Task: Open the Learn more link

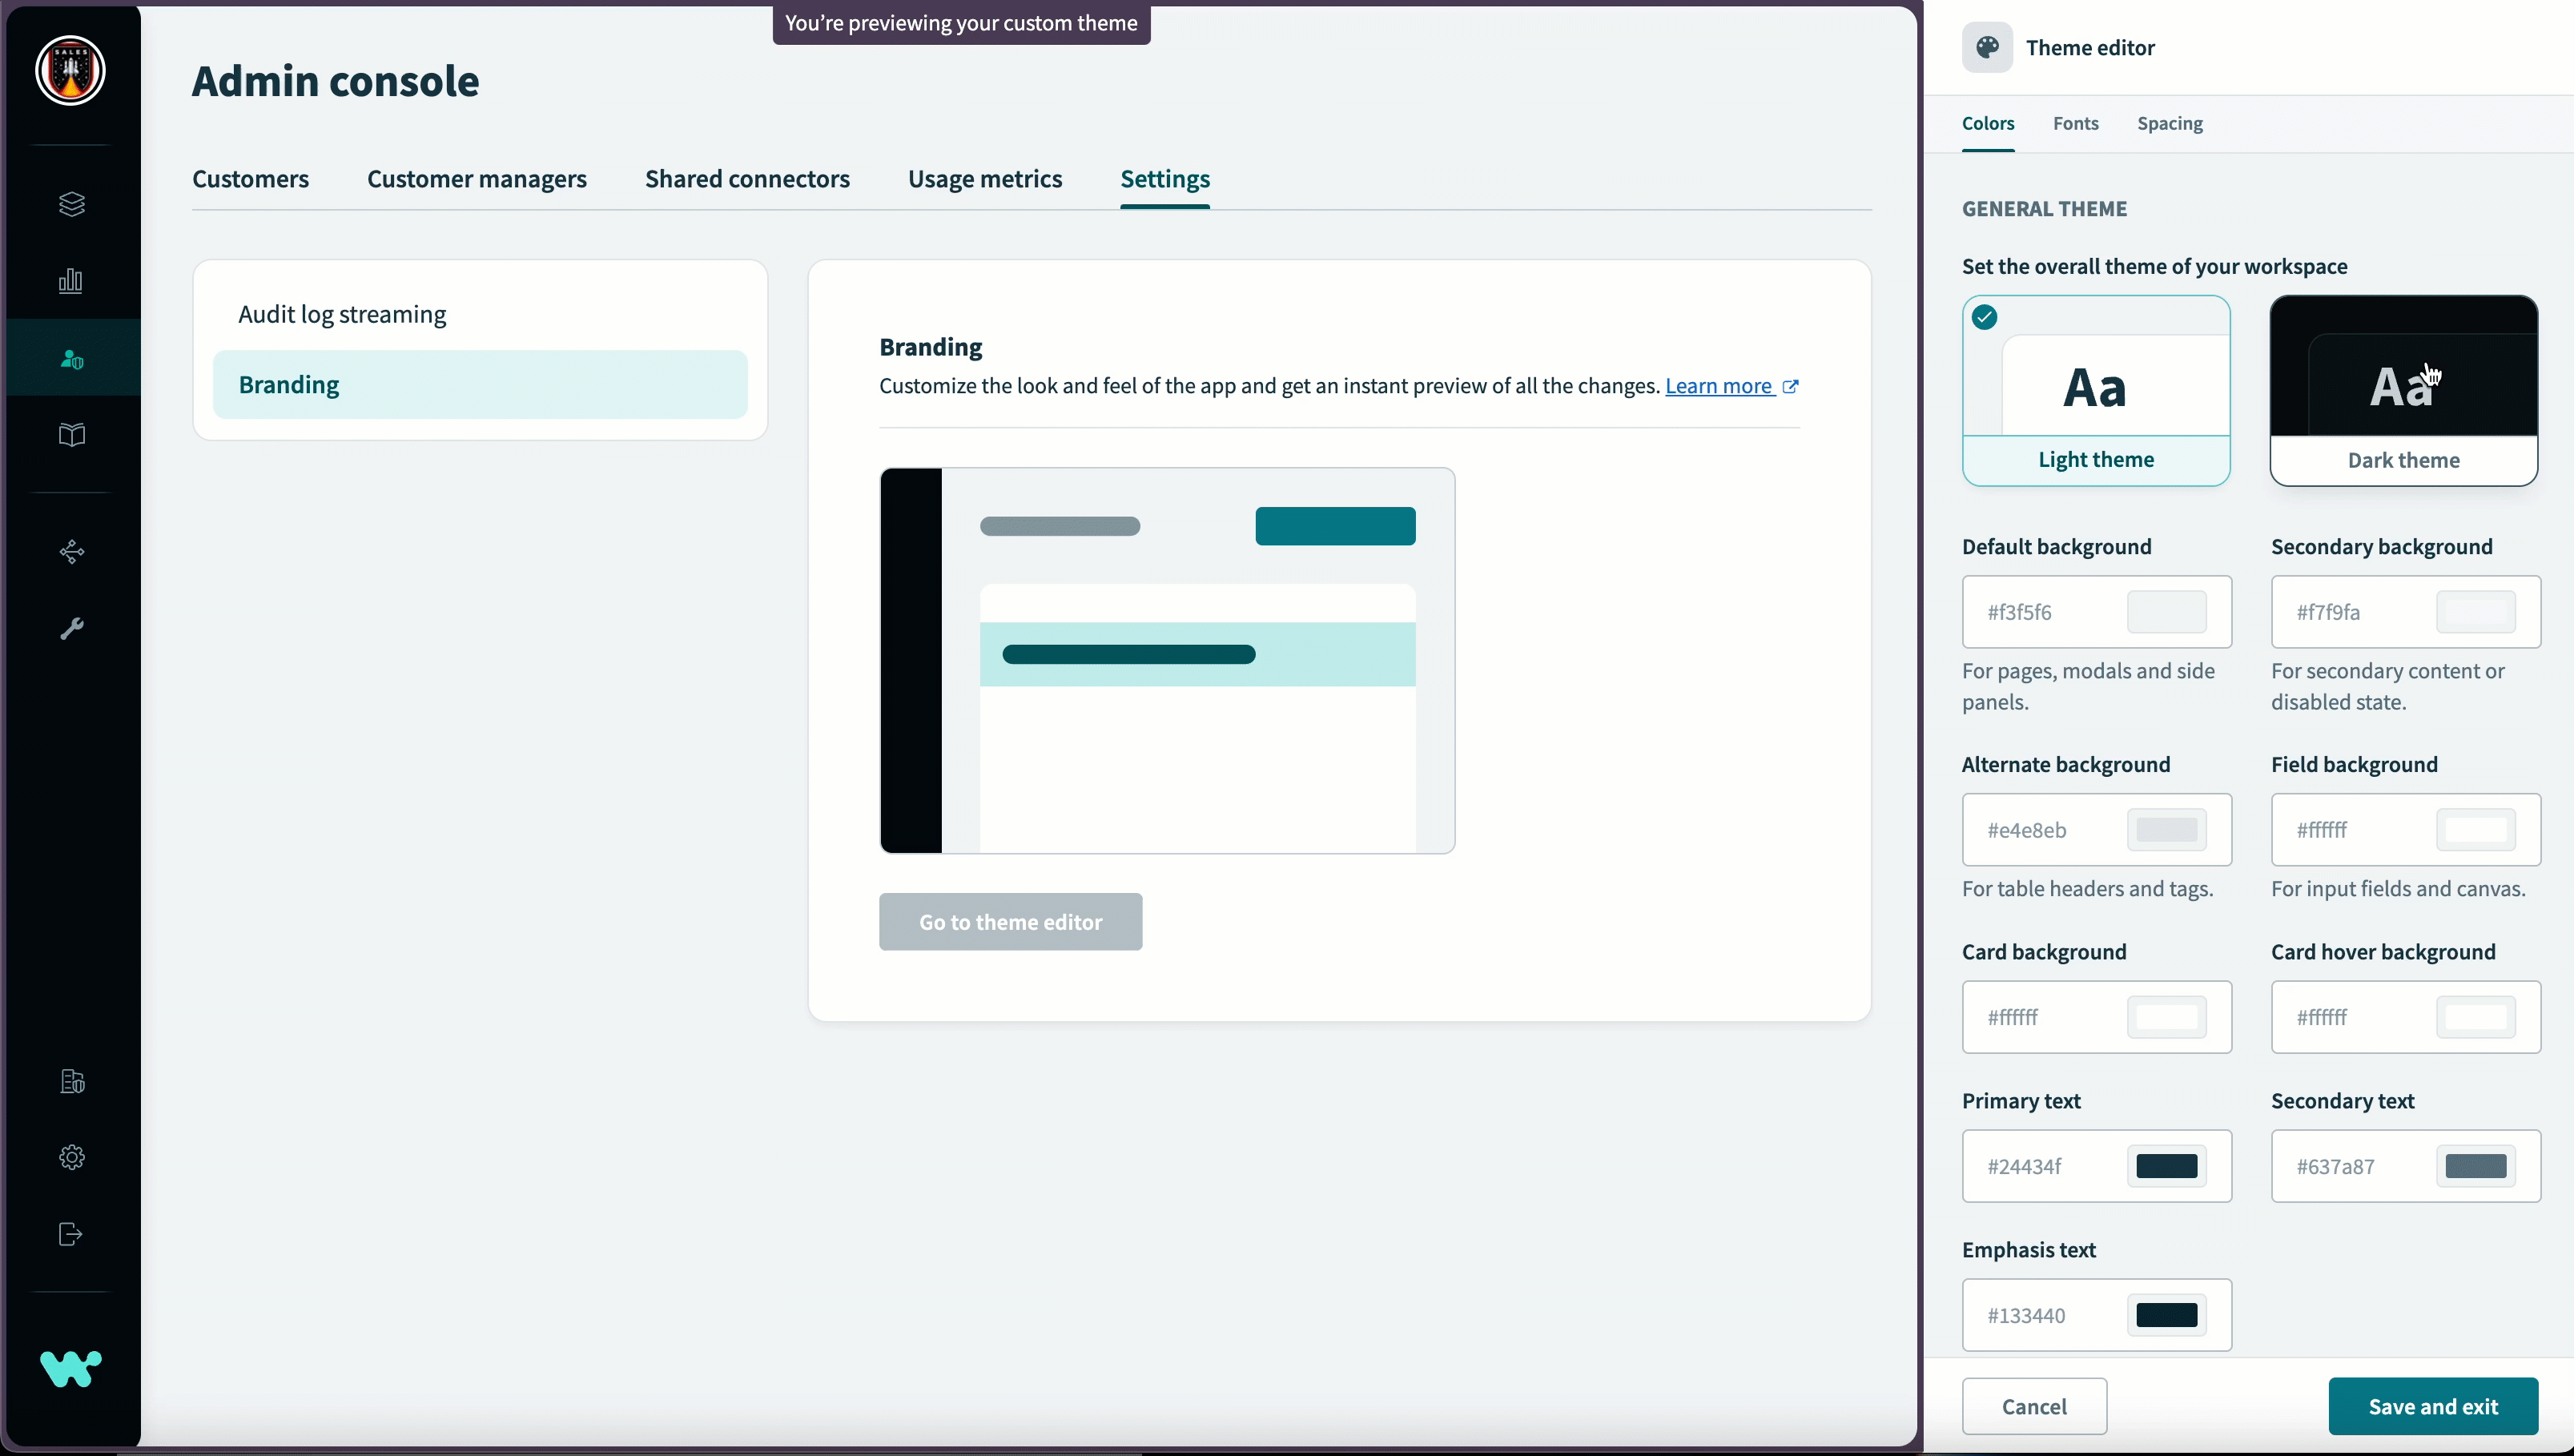Action: click(1722, 386)
